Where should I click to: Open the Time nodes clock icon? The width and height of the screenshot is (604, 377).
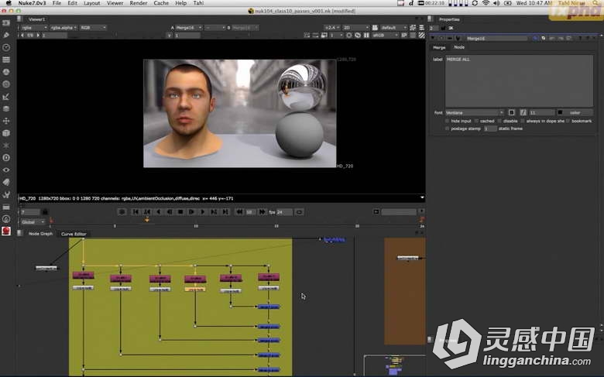6,47
